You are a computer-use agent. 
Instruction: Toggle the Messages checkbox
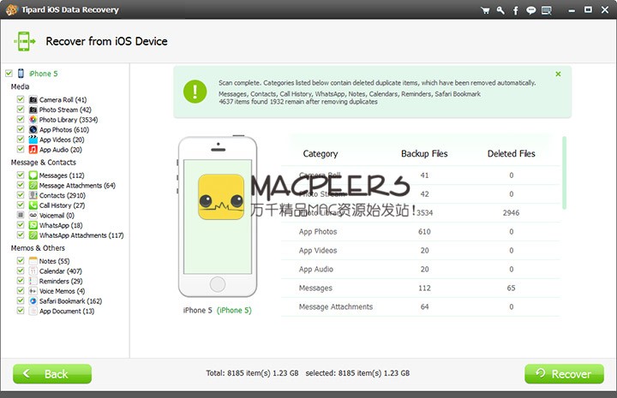click(x=21, y=175)
